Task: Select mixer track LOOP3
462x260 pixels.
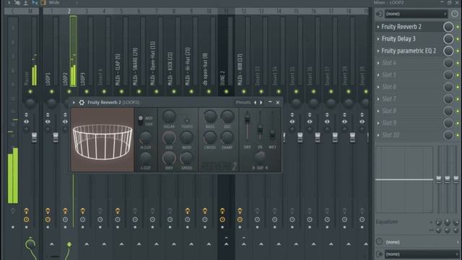Action: click(x=83, y=79)
